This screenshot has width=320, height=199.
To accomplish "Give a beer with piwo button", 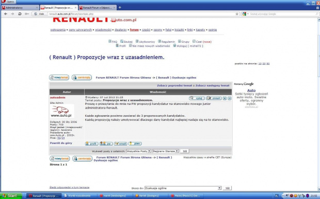I will pyautogui.click(x=135, y=143).
